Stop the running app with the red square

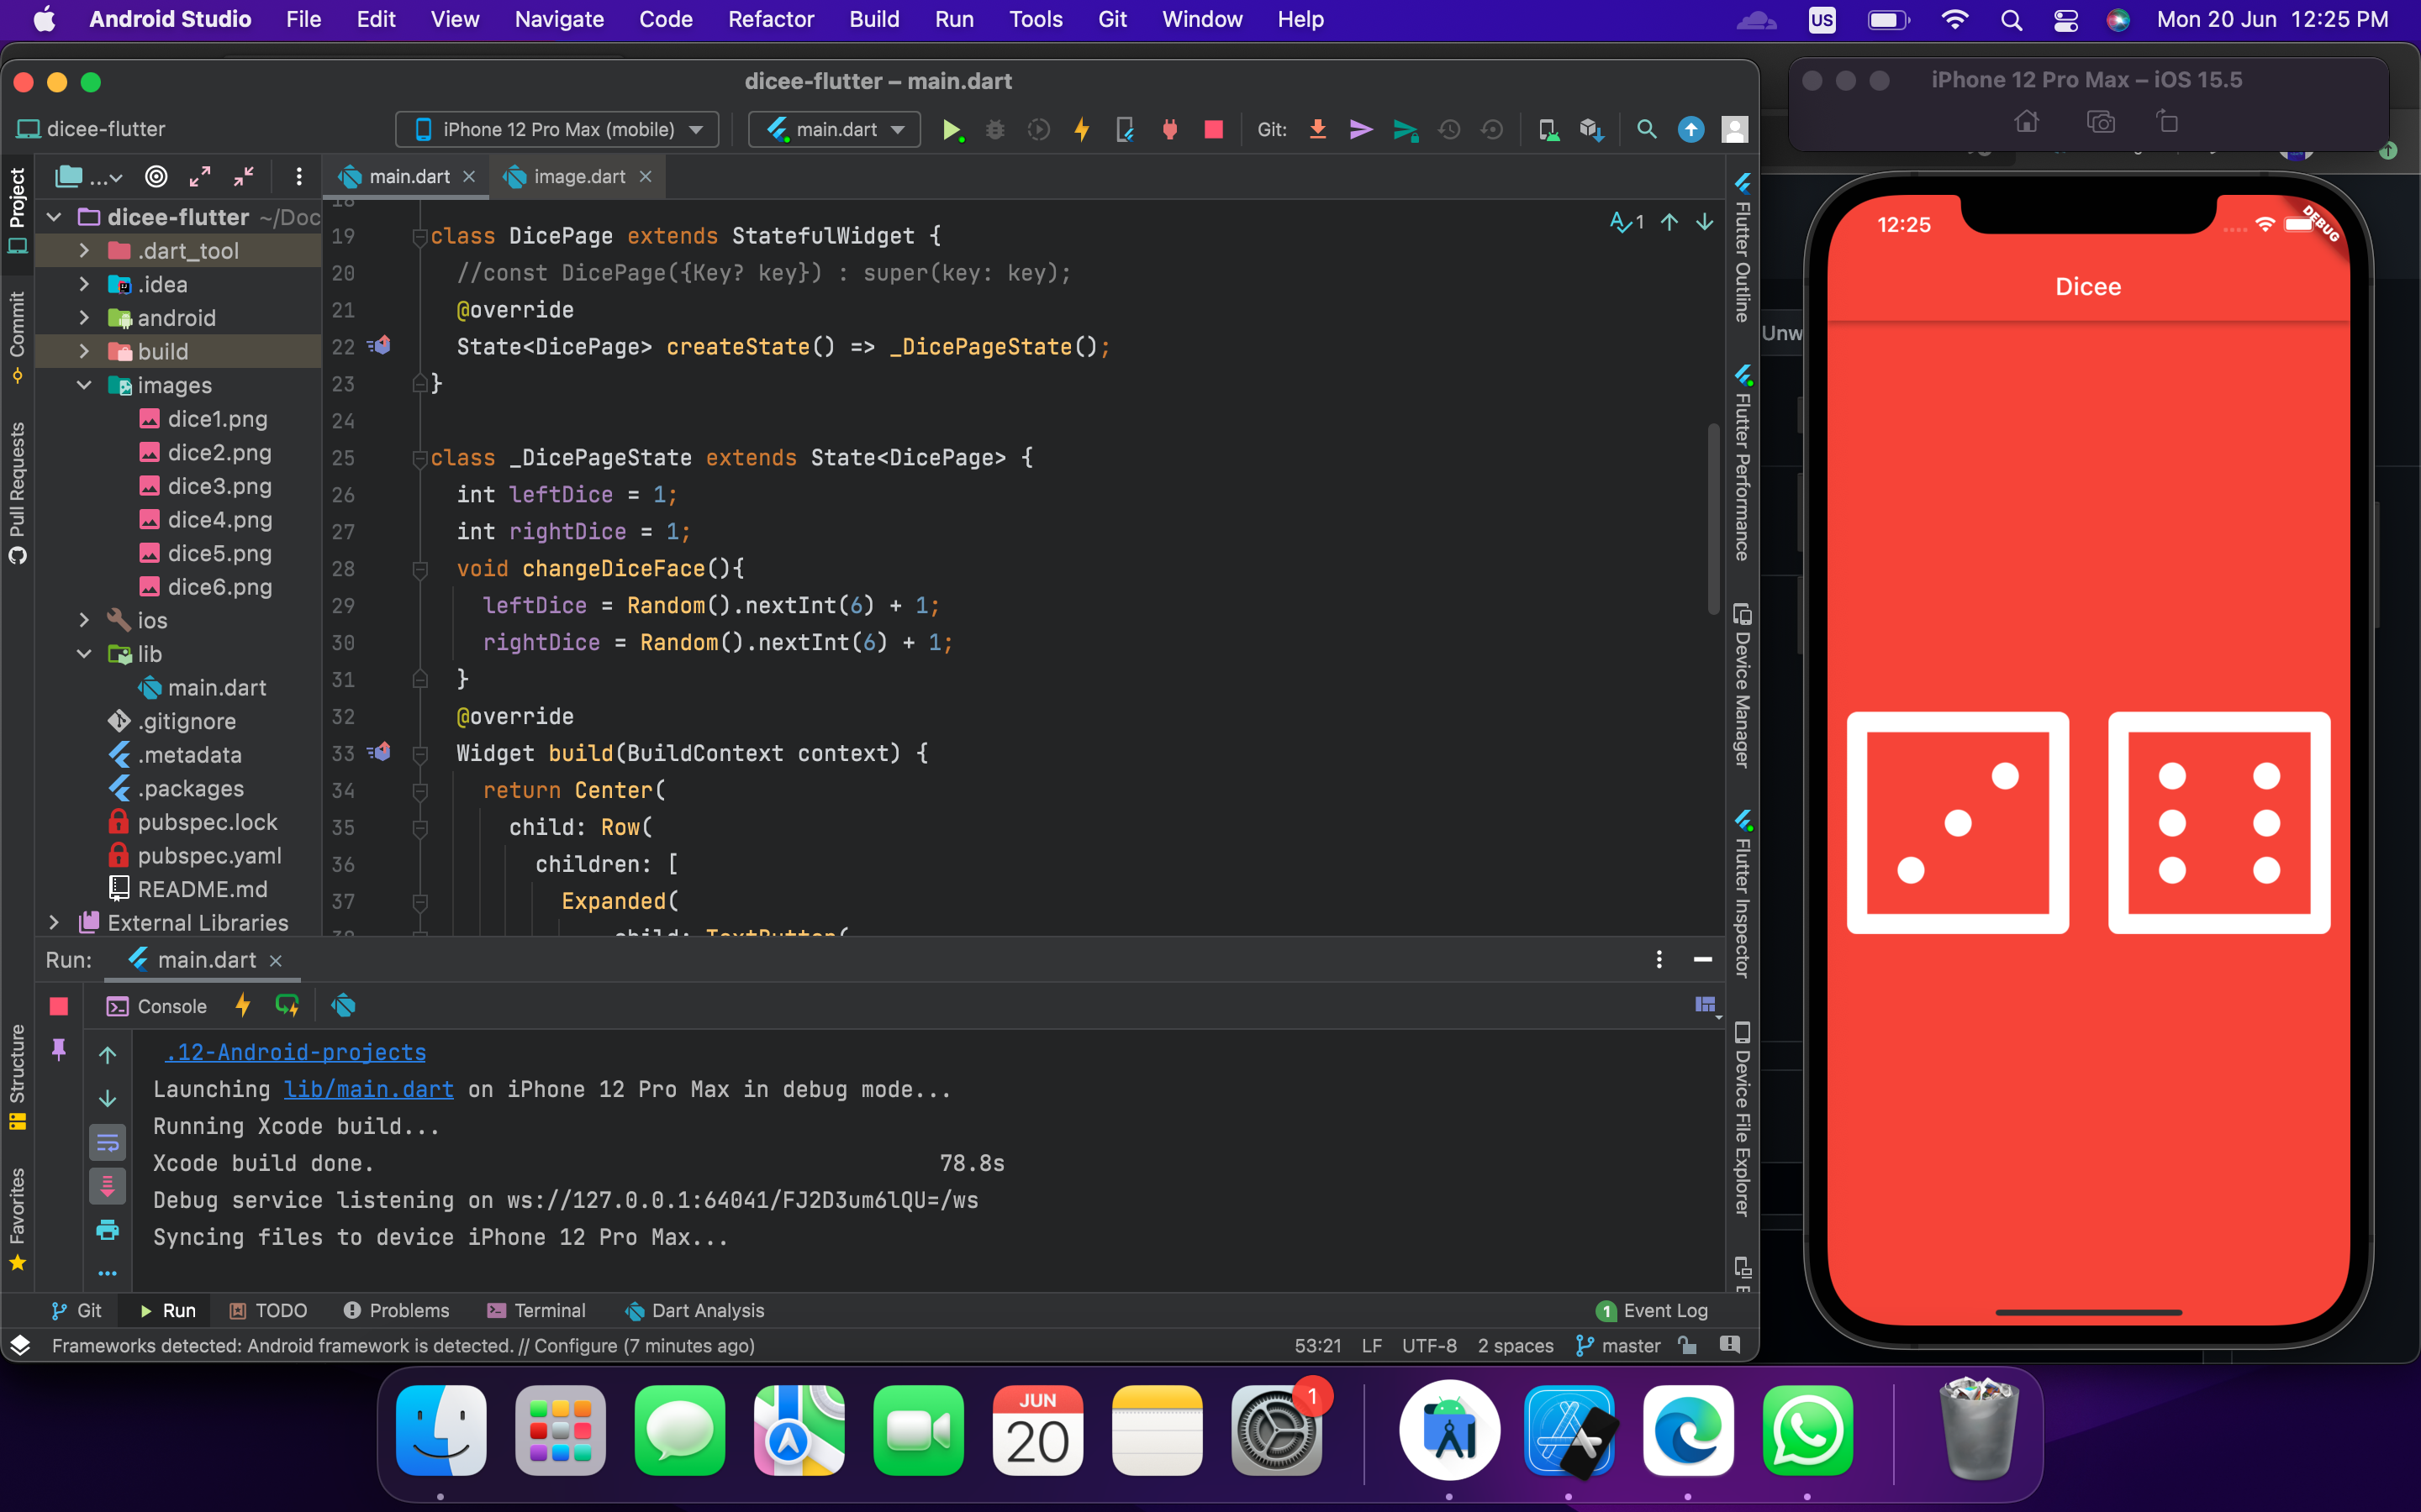[1214, 129]
